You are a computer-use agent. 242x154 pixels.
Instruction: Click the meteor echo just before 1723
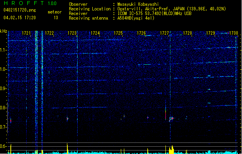coord(67,119)
